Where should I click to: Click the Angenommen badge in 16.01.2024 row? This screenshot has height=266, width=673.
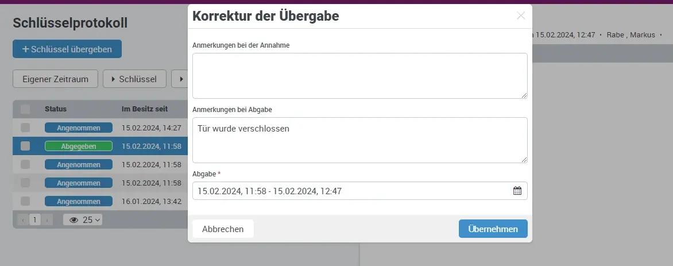[79, 201]
